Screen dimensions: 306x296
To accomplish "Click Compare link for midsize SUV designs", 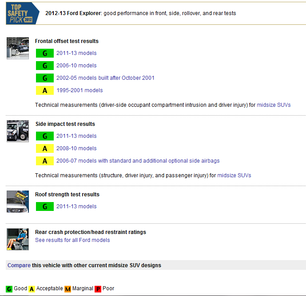I will click(19, 265).
